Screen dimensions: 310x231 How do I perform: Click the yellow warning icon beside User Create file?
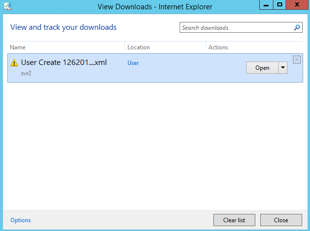tap(14, 63)
